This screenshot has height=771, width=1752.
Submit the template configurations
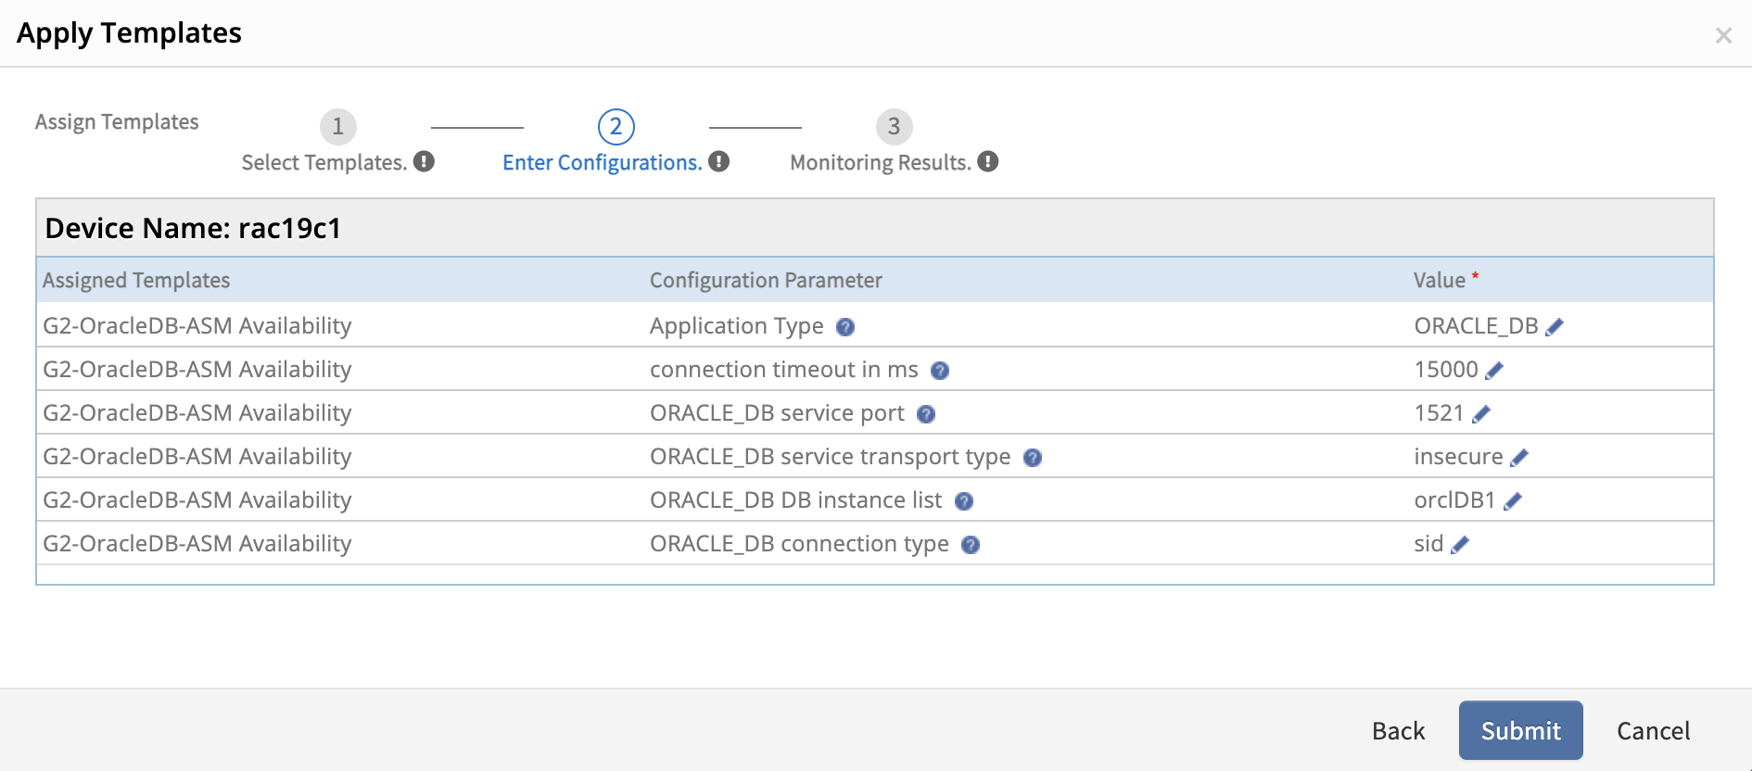point(1520,730)
